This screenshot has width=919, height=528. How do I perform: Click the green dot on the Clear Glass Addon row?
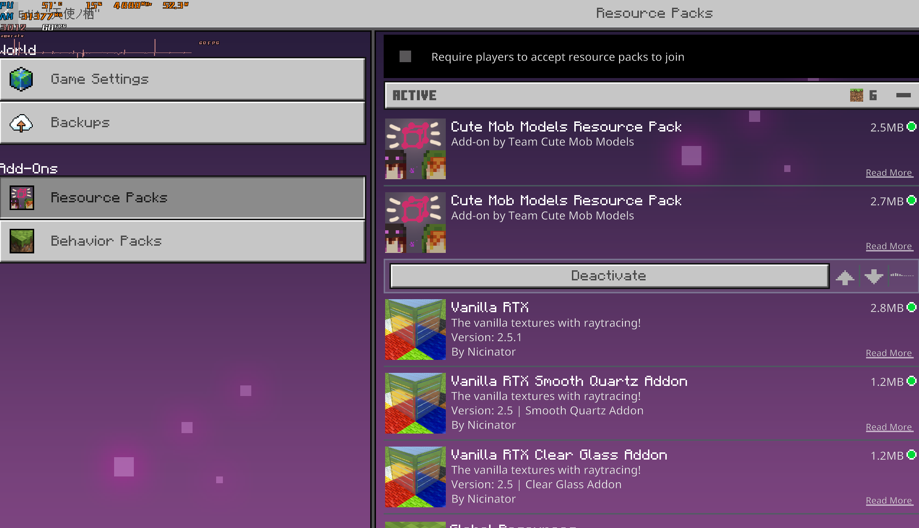(x=911, y=455)
